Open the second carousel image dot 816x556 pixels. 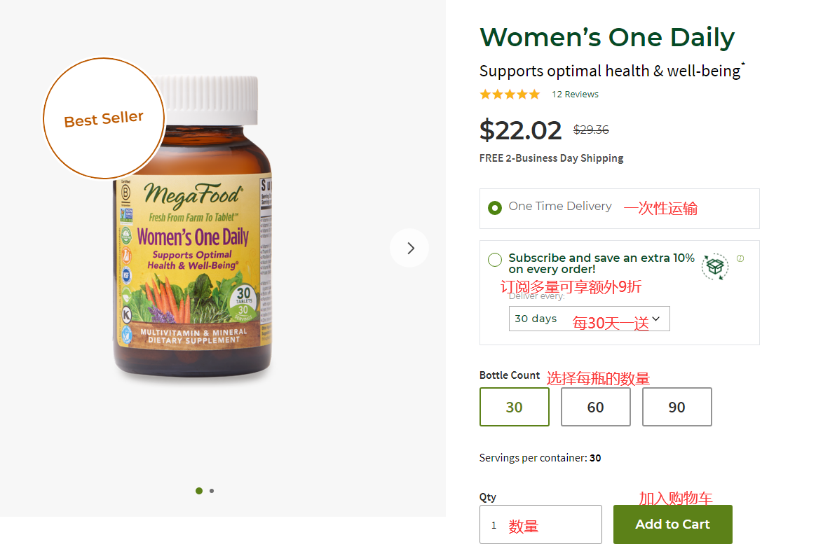pos(212,491)
